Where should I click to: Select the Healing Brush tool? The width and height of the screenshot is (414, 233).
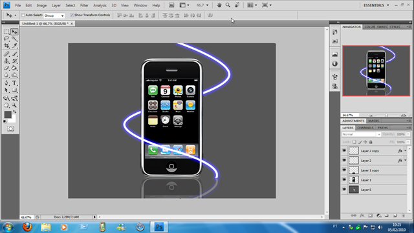point(6,54)
